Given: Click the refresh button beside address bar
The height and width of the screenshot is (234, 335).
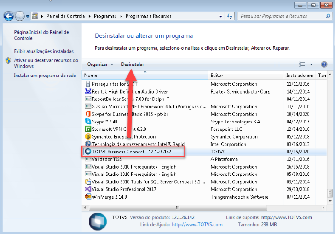Looking at the screenshot, I should (x=230, y=16).
